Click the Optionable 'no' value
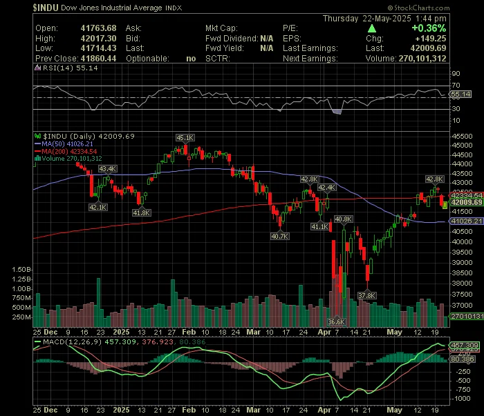Image resolution: width=484 pixels, height=416 pixels. tap(191, 59)
